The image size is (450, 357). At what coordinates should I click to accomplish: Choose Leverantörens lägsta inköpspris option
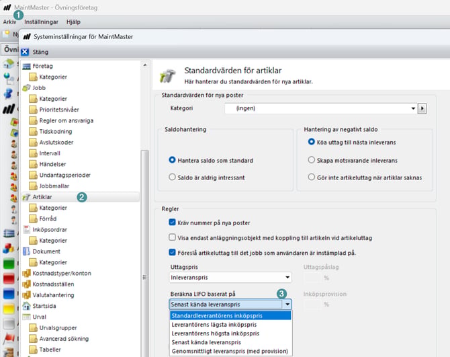click(230, 325)
